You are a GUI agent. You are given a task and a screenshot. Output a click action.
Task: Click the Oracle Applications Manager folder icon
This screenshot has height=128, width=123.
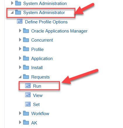click(x=26, y=31)
